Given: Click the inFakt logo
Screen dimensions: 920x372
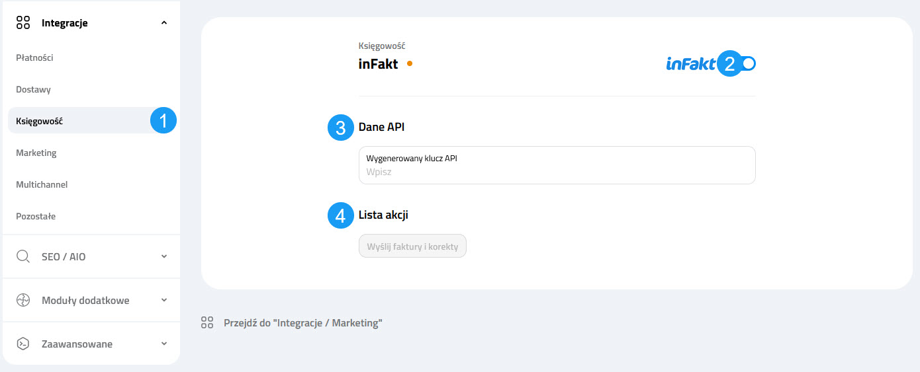Looking at the screenshot, I should pos(690,64).
